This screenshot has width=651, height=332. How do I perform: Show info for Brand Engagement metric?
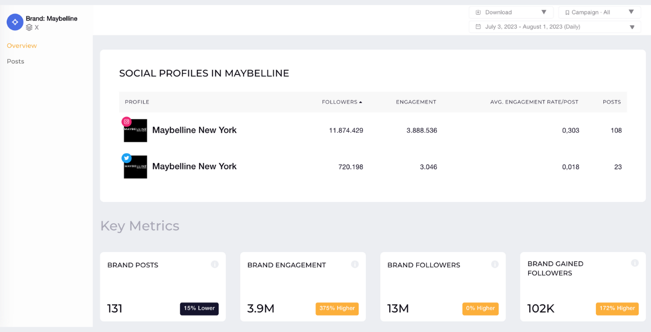(x=355, y=264)
